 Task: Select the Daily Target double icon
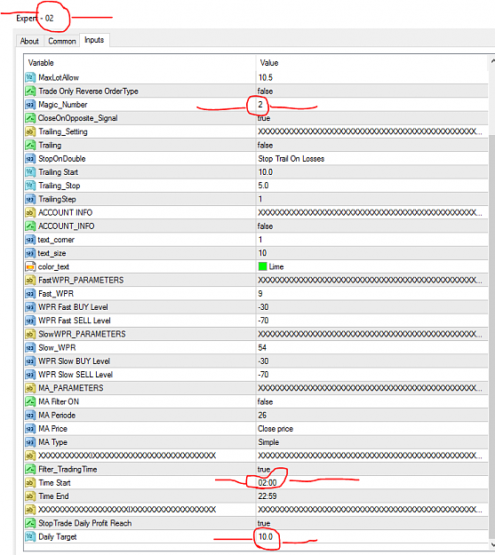click(30, 536)
